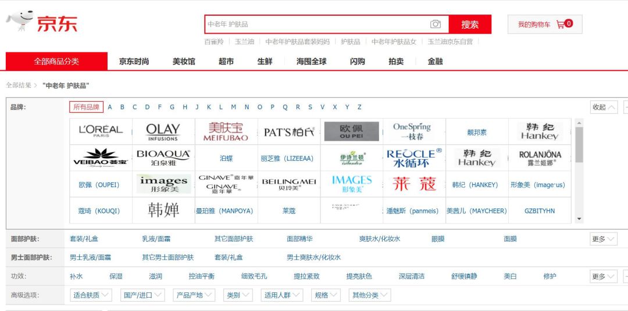
Task: Open 全部商品分类 menu
Action: tap(56, 61)
